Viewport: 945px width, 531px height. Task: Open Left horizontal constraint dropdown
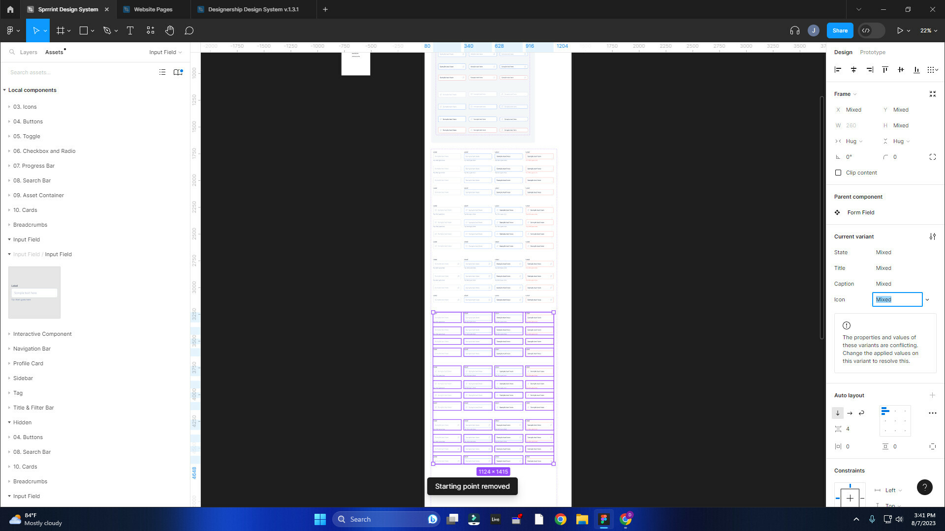pyautogui.click(x=893, y=490)
